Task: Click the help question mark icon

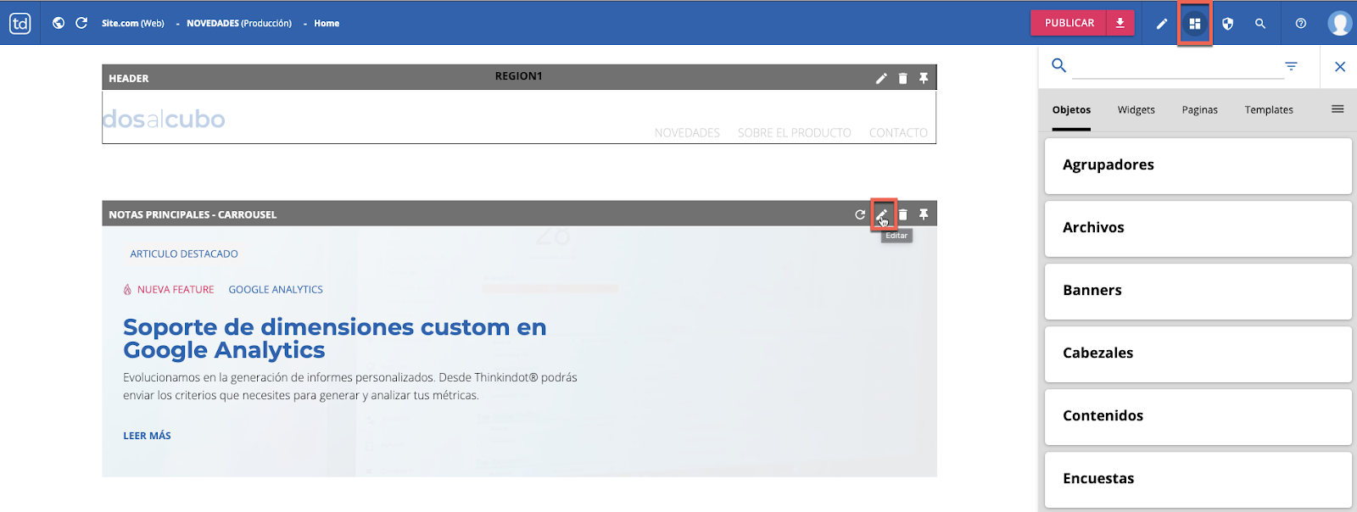Action: (x=1300, y=24)
